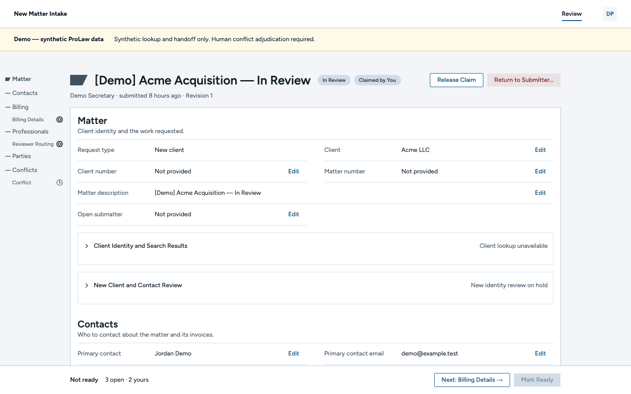Edit the Open submatter field
The width and height of the screenshot is (631, 394).
[x=294, y=215]
